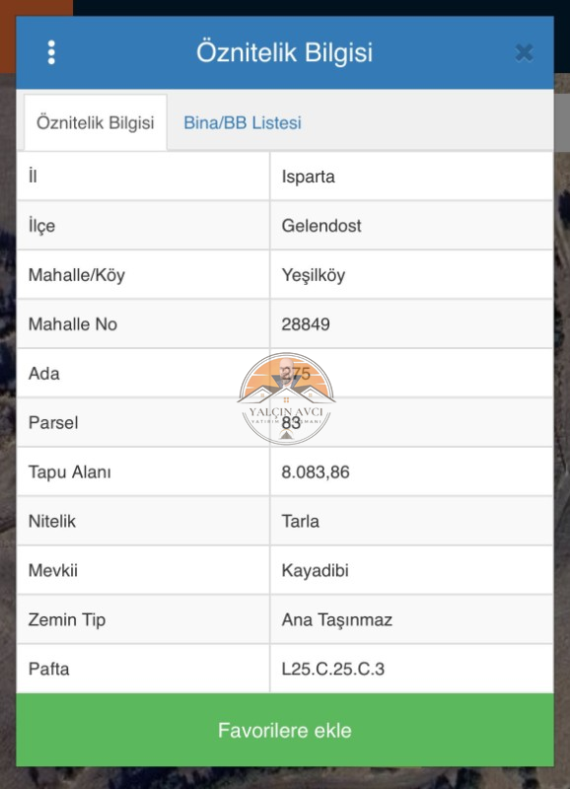
Task: Click the Mahalle No value 28849
Action: tap(306, 324)
